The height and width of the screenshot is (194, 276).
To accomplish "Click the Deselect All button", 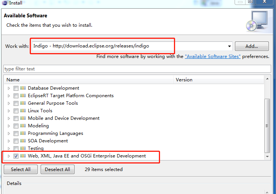I will (57, 170).
